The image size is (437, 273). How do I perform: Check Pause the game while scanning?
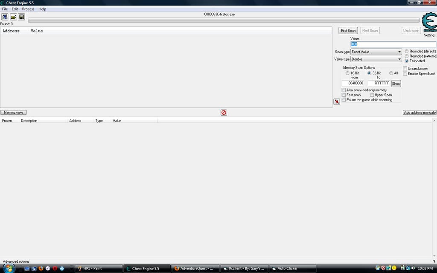pos(344,99)
